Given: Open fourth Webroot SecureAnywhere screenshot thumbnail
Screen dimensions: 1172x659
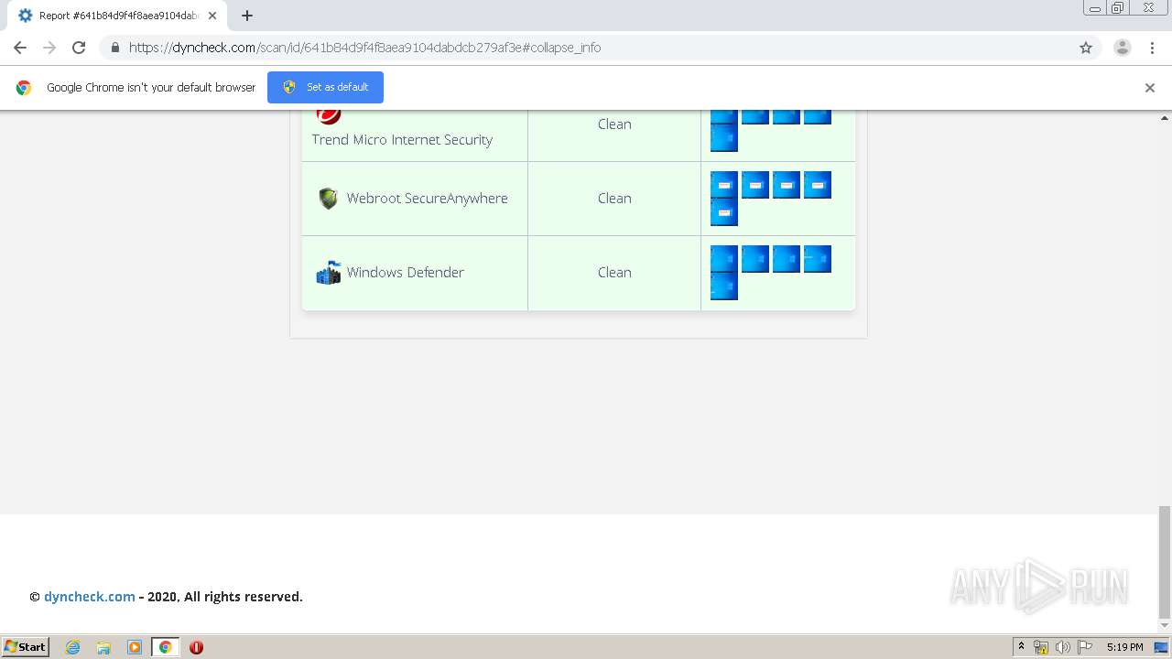Looking at the screenshot, I should click(x=818, y=185).
